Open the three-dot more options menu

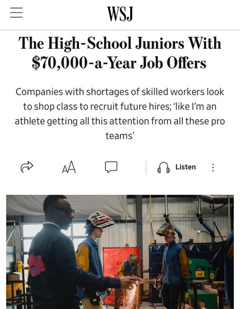pos(213,167)
